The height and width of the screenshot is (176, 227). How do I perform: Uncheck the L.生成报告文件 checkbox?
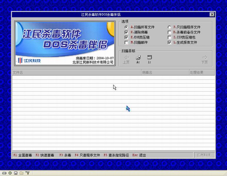169,43
